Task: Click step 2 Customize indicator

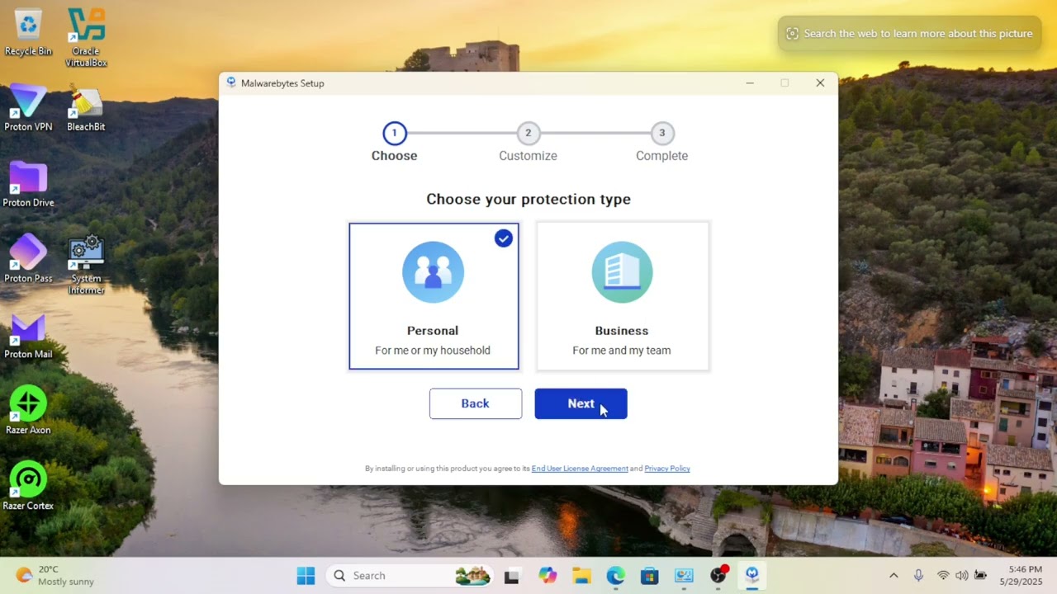Action: (x=528, y=133)
